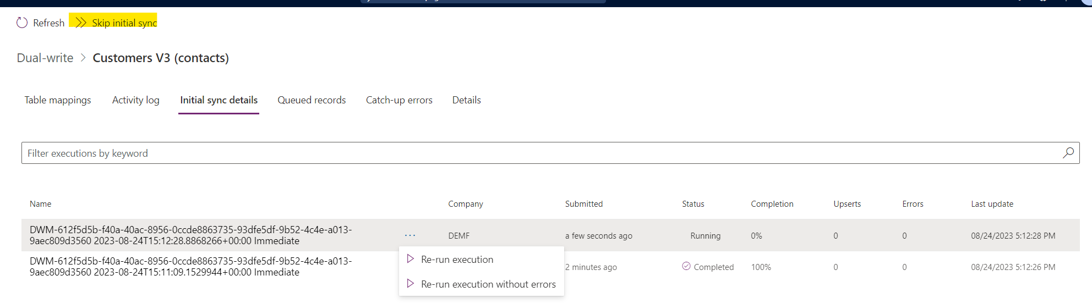Select the execution dated 15:12:28 Immediate
Screen dimensions: 1092x303
(x=191, y=235)
